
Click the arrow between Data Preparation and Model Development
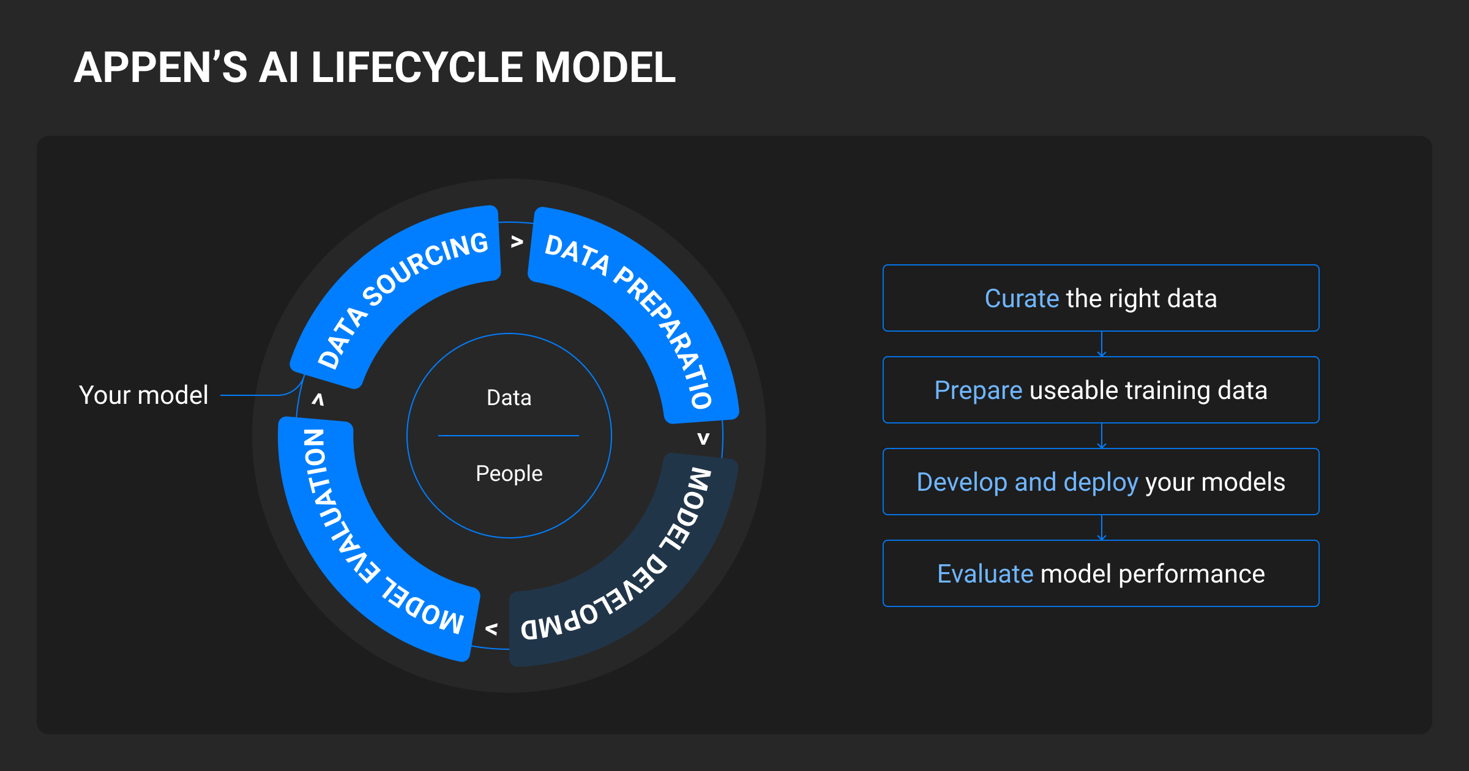tap(704, 438)
